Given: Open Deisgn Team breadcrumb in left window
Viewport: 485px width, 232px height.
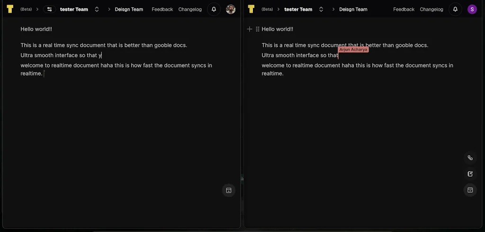Looking at the screenshot, I should point(129,9).
